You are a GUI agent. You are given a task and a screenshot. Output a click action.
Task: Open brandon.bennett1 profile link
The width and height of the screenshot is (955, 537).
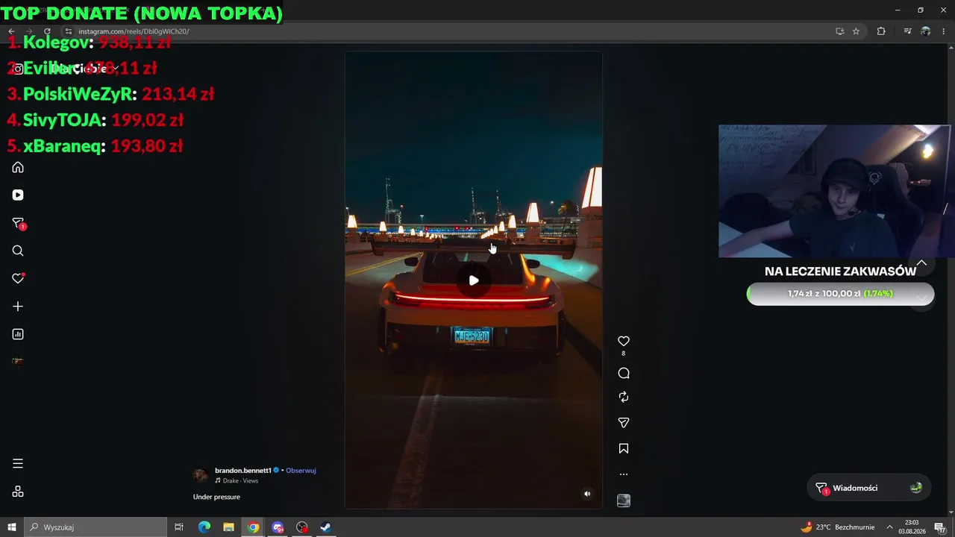[x=242, y=471]
